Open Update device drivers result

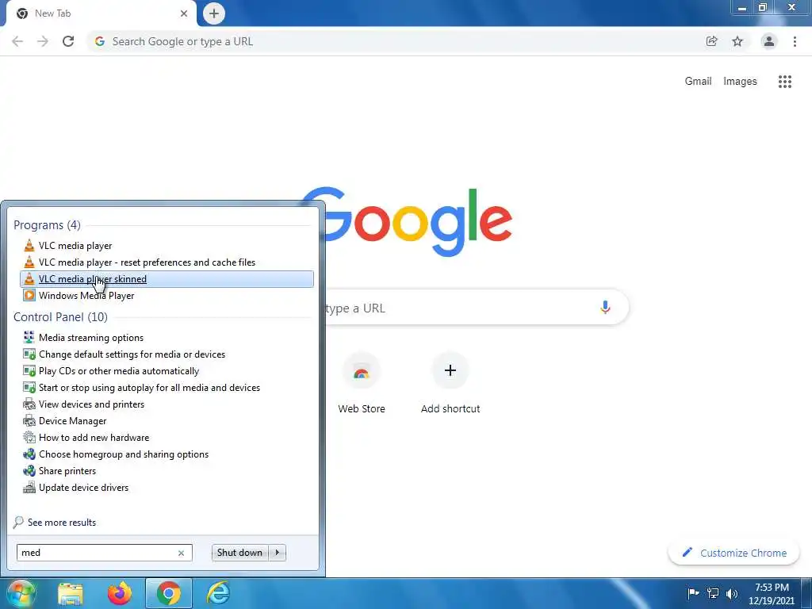[83, 488]
